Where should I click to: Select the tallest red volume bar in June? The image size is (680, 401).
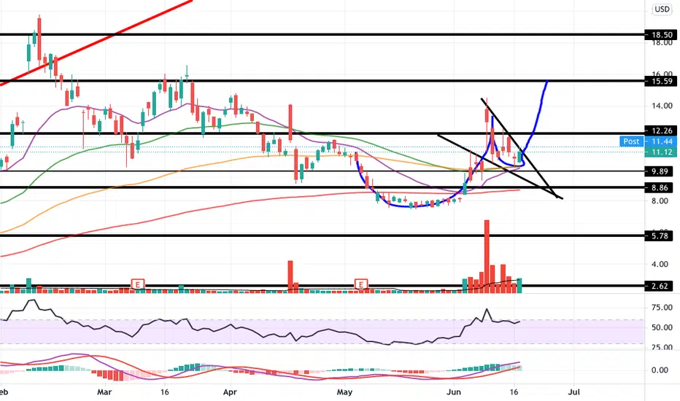tap(487, 256)
